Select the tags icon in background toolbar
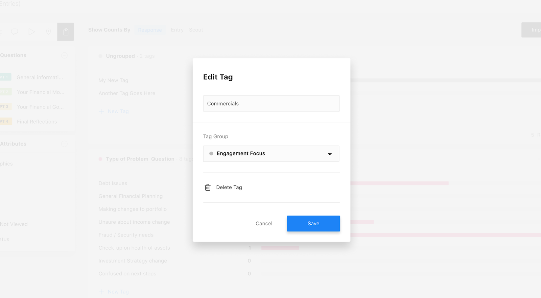Viewport: 541px width, 298px height. pos(66,32)
